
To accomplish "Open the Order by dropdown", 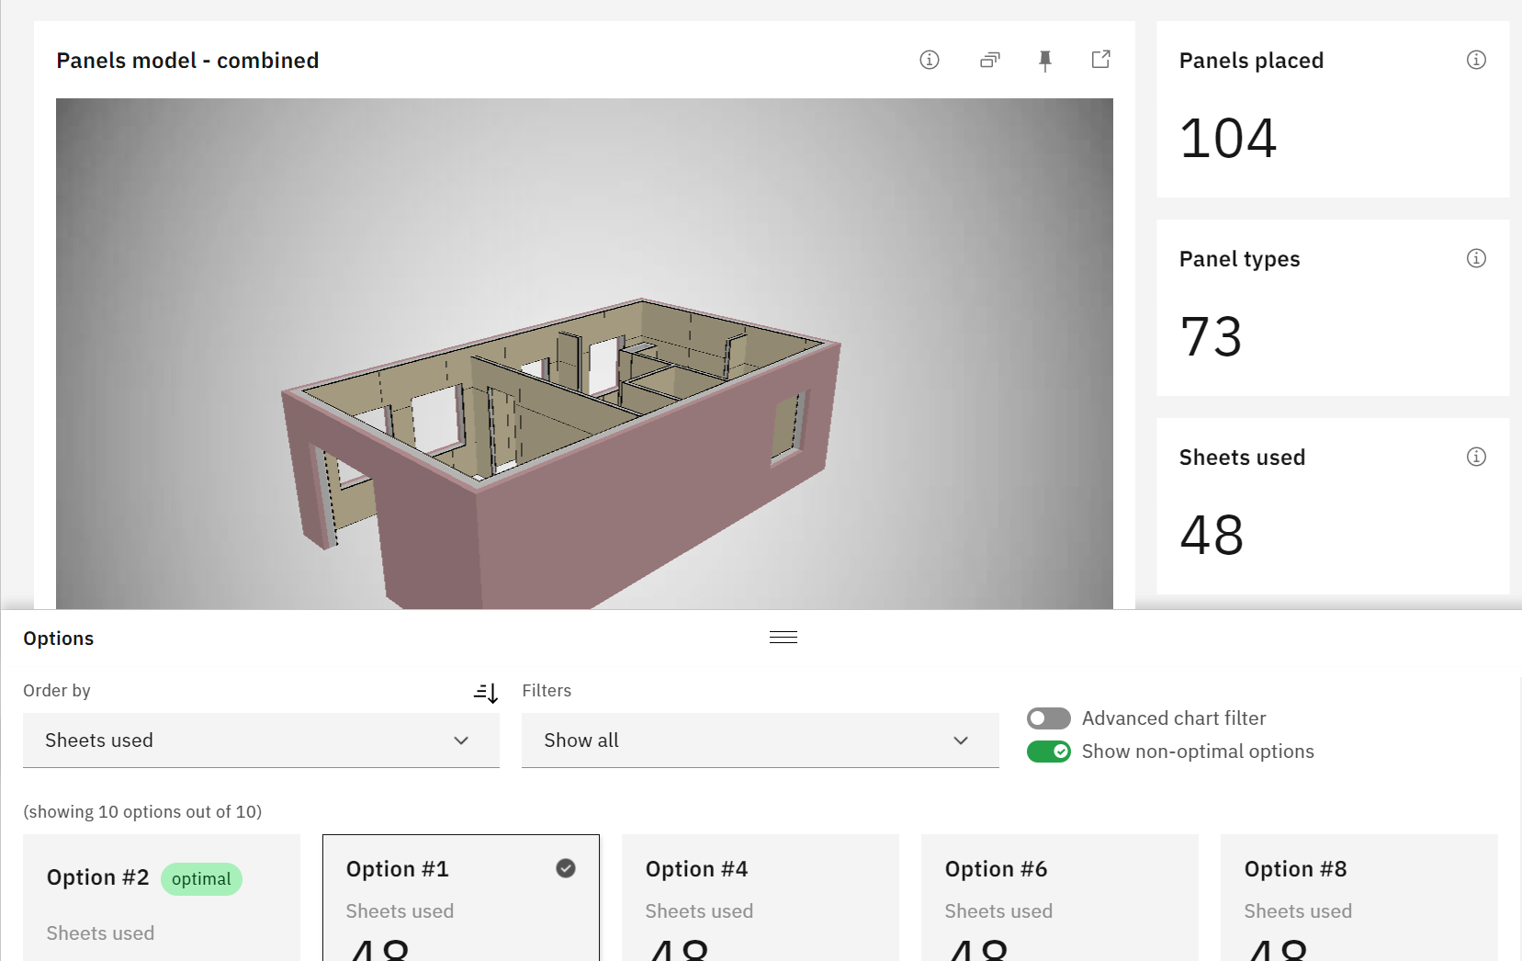I will pos(261,741).
